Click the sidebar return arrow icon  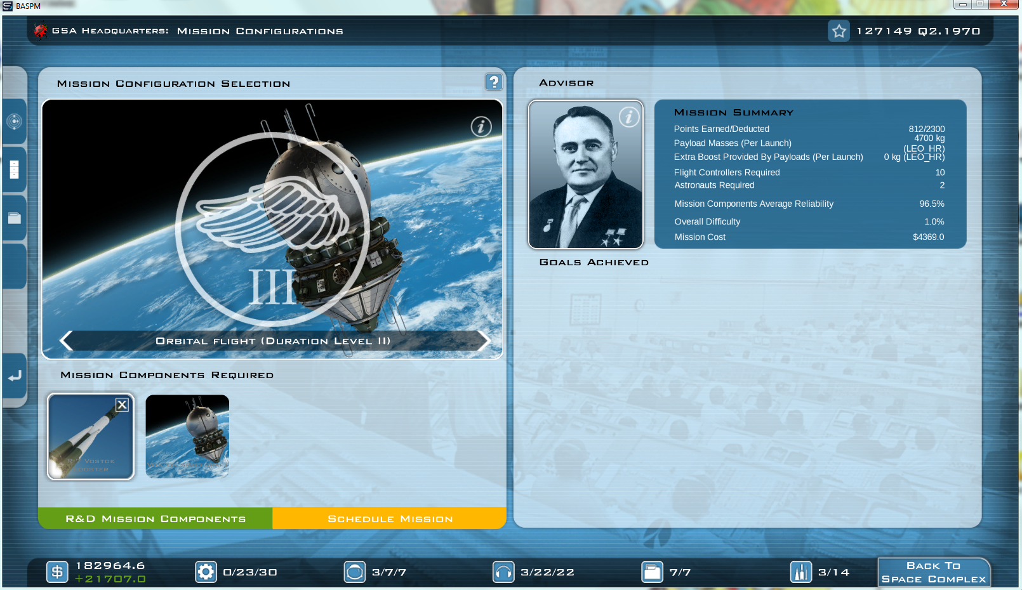click(14, 376)
